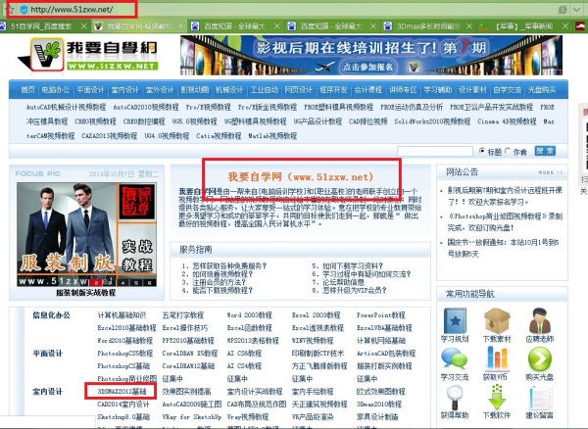Open the 会计课程 nav menu
Image resolution: width=588 pixels, height=429 pixels.
(367, 89)
